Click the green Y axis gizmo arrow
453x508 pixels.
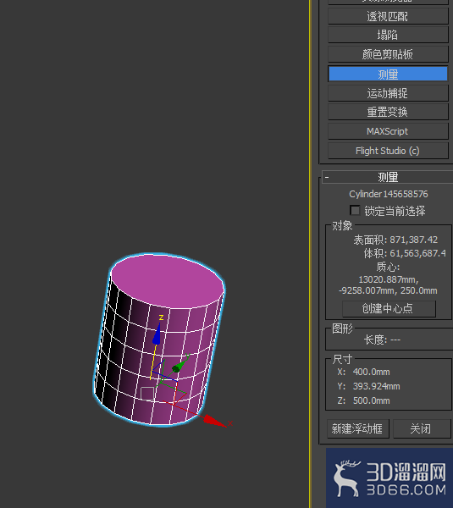[x=180, y=365]
